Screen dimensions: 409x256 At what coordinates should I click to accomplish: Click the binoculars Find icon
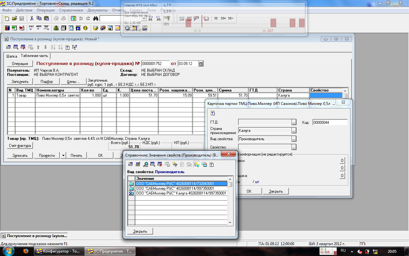pyautogui.click(x=95, y=19)
